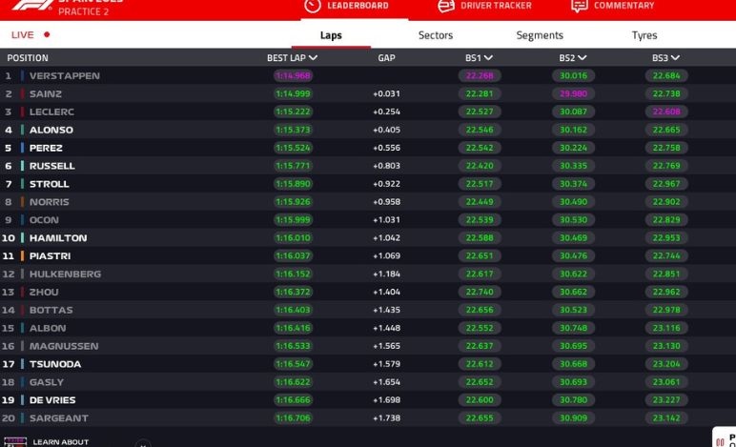
Task: Select driver RUSSELL
Action: click(51, 166)
